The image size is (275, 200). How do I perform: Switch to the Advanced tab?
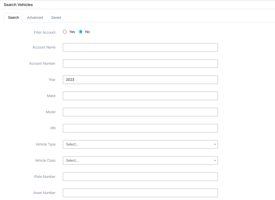click(x=35, y=18)
